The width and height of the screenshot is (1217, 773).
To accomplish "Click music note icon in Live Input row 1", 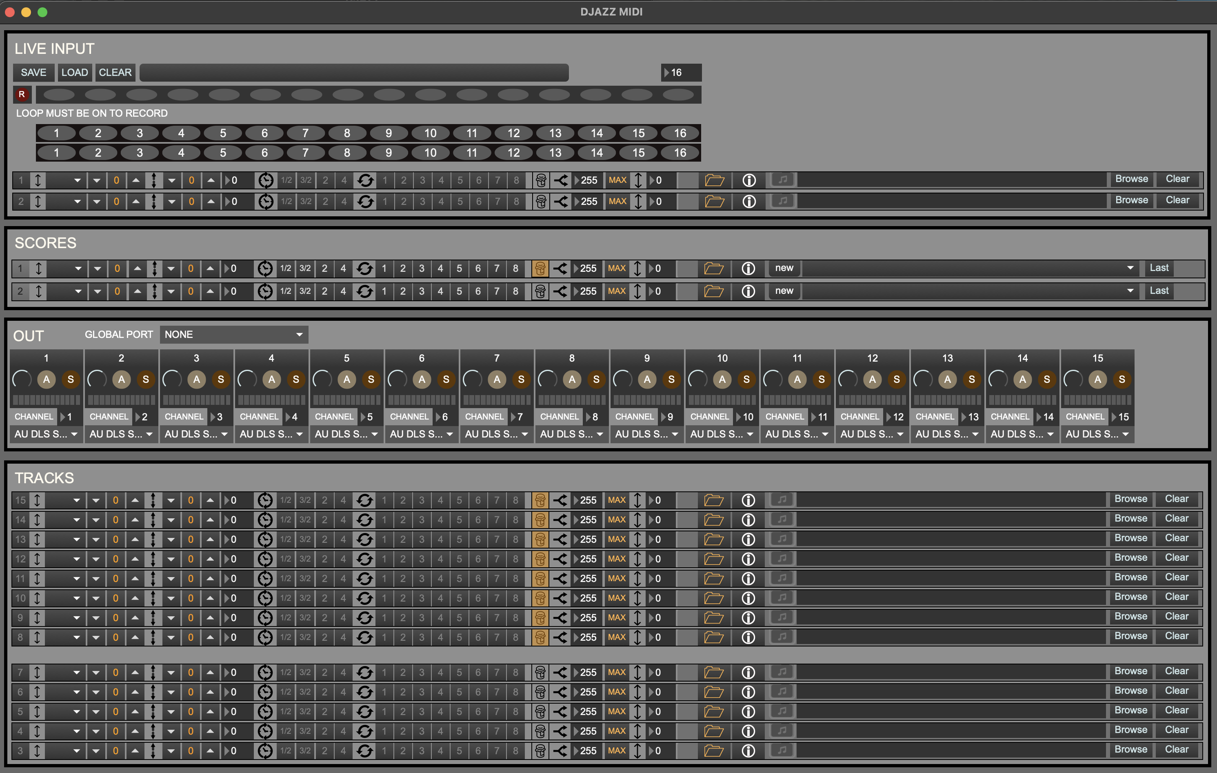I will click(x=783, y=180).
